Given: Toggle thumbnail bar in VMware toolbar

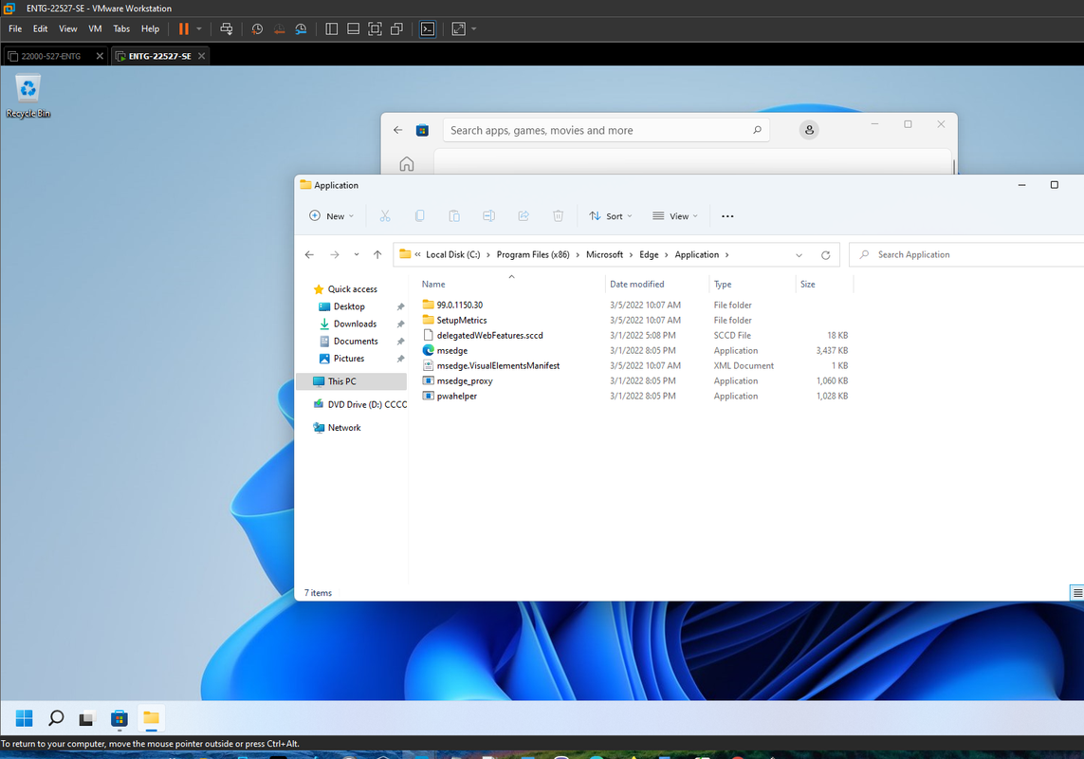Looking at the screenshot, I should click(x=353, y=29).
